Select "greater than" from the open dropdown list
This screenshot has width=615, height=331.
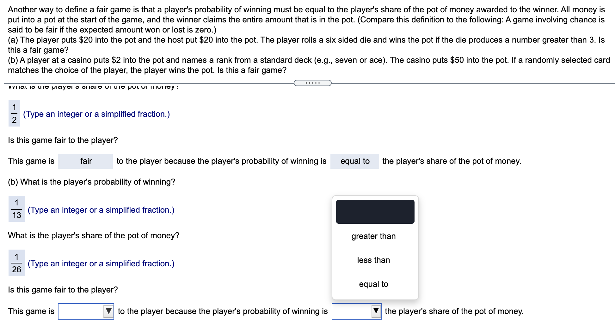(x=373, y=236)
